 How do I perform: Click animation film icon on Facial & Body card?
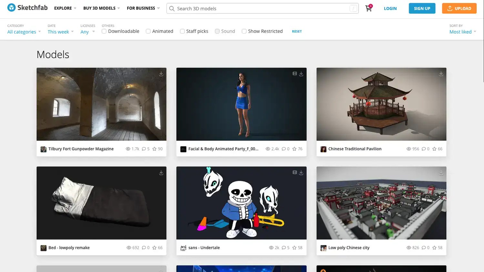point(295,73)
